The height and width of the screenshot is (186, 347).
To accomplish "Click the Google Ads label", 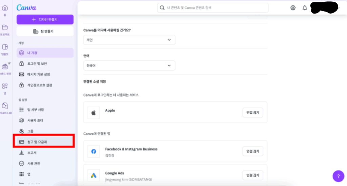I will point(115,173).
